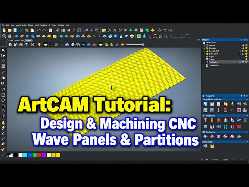Click the red grid icon in 2D Toolpaths

pyautogui.click(x=239, y=127)
